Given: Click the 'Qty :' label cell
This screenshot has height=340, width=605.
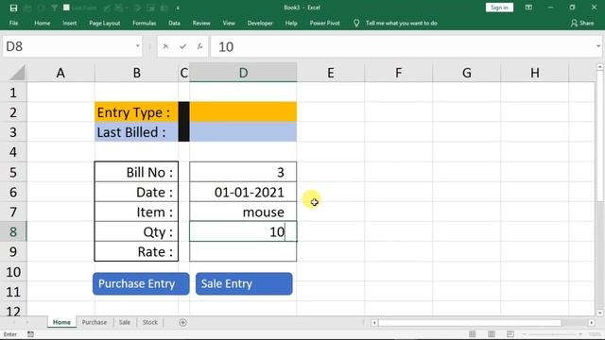Looking at the screenshot, I should pyautogui.click(x=136, y=231).
